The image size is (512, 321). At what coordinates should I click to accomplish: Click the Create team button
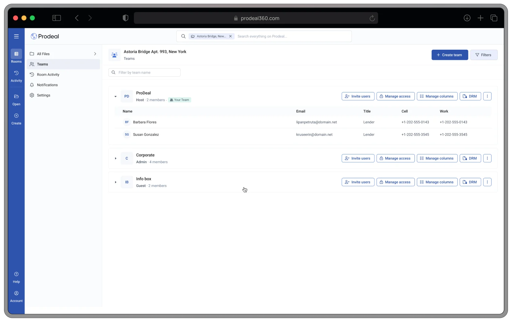click(x=449, y=55)
